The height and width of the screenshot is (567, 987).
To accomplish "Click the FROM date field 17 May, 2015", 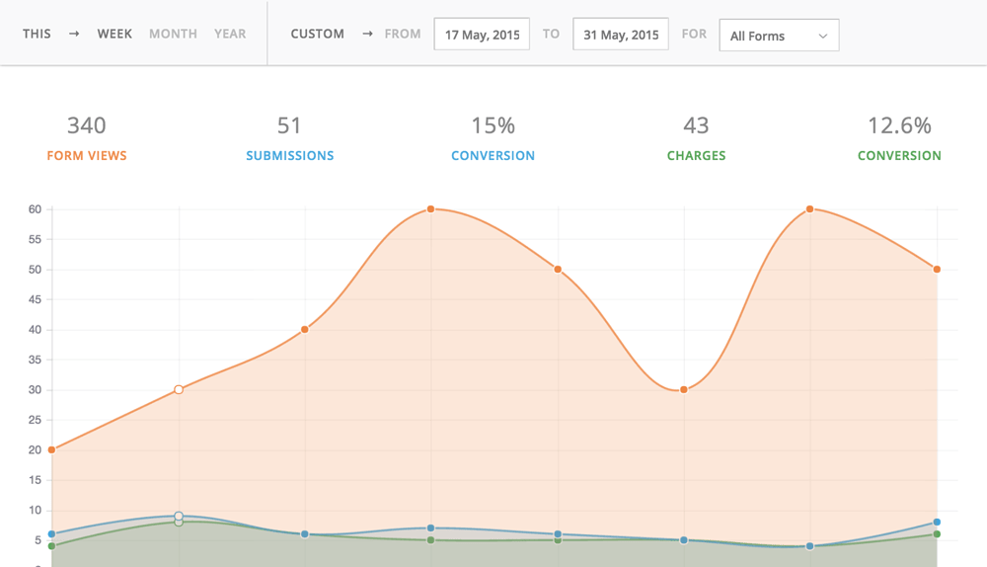I will click(482, 35).
